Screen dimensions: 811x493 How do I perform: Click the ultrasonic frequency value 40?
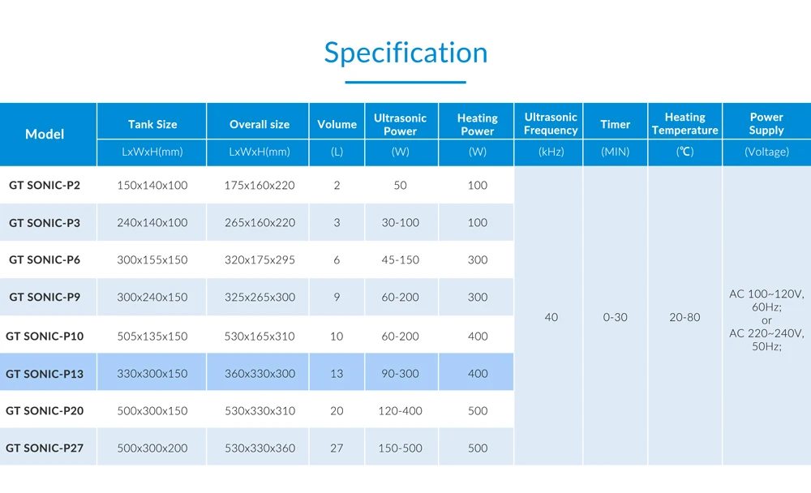[551, 317]
